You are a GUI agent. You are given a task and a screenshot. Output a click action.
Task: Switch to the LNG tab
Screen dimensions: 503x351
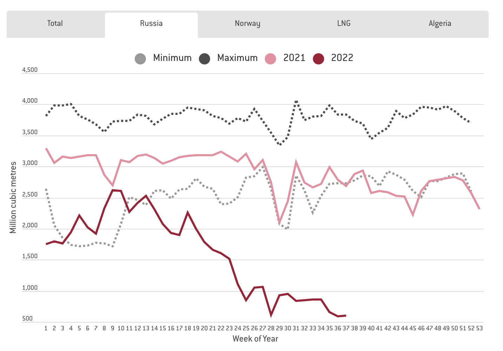point(344,24)
